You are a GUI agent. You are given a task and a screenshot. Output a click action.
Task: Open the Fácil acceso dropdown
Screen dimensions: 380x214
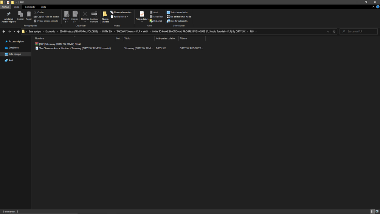pyautogui.click(x=119, y=17)
